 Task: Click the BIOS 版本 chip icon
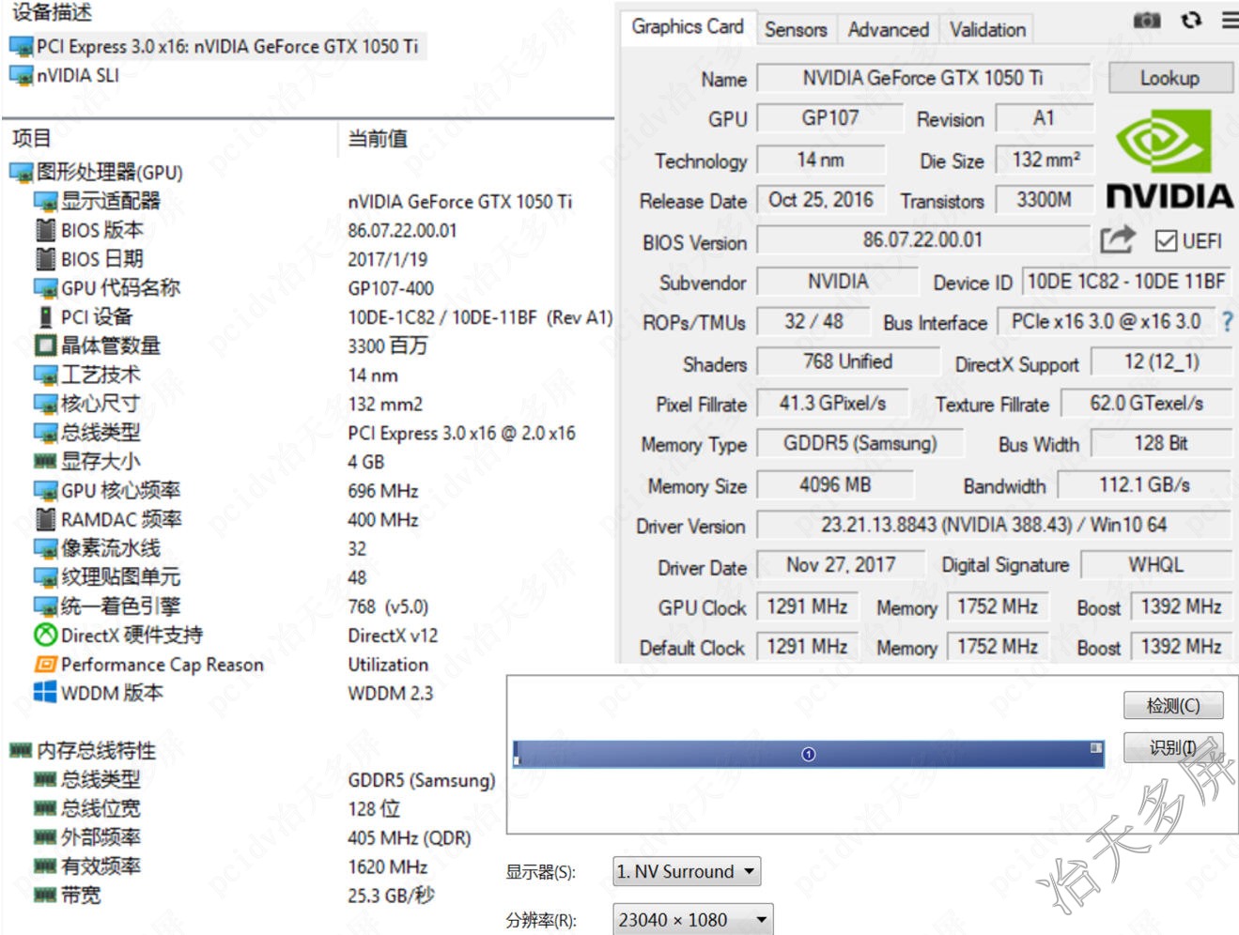(45, 230)
